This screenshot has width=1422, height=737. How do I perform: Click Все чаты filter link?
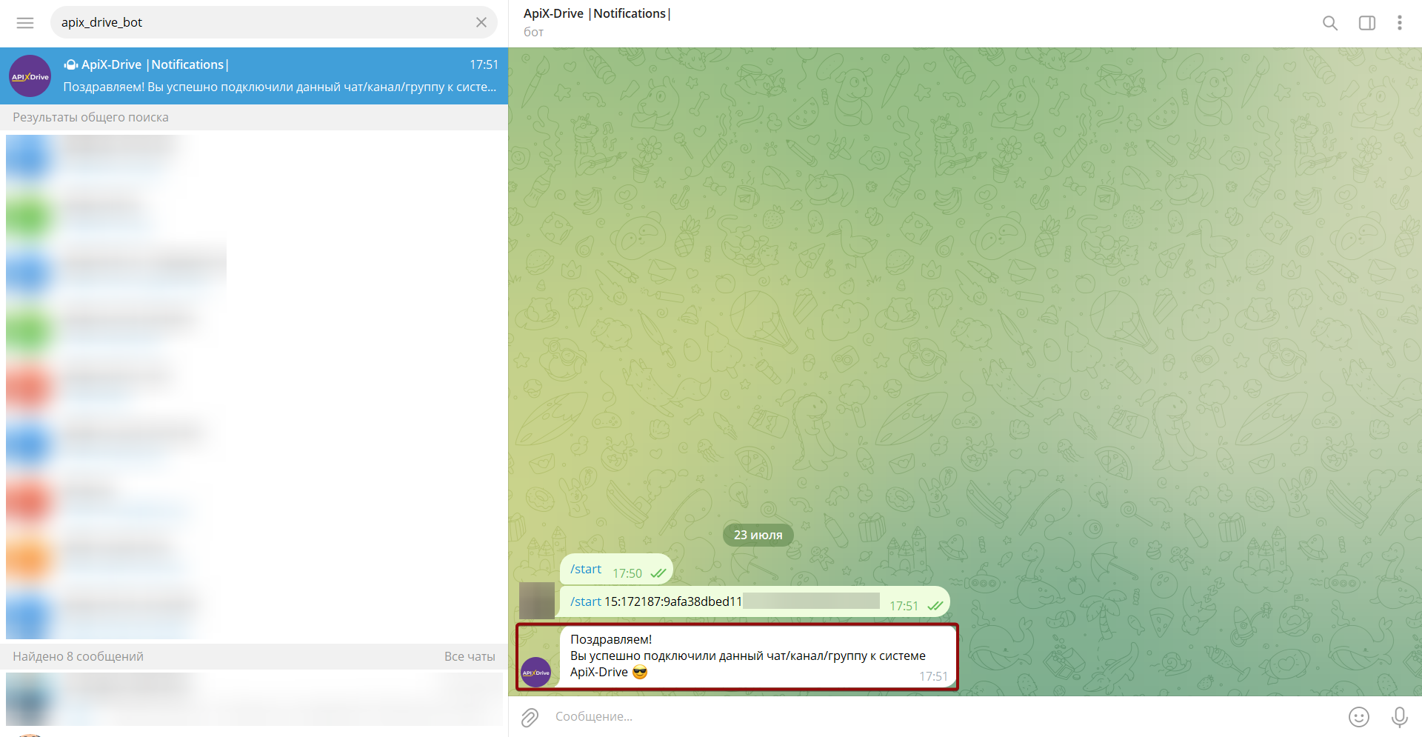coord(470,656)
